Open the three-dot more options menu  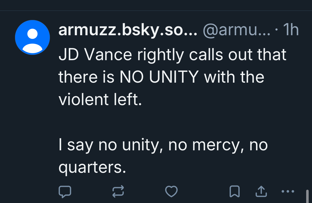point(287,191)
